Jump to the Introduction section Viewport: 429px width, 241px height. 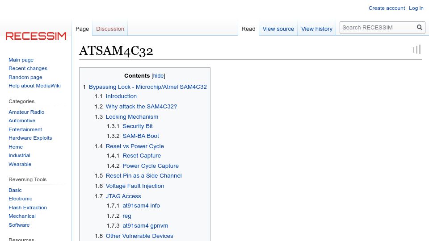[121, 96]
